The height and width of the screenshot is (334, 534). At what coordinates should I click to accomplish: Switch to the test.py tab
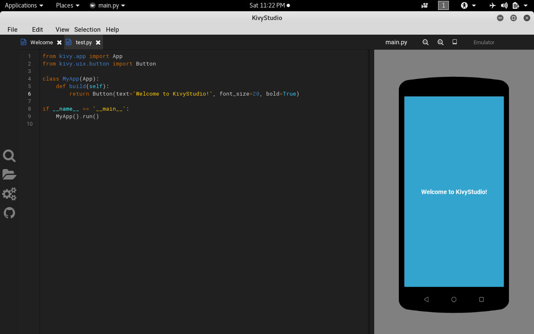pyautogui.click(x=84, y=43)
